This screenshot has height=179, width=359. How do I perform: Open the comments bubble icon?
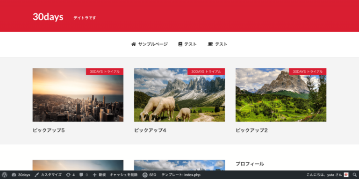click(x=81, y=175)
